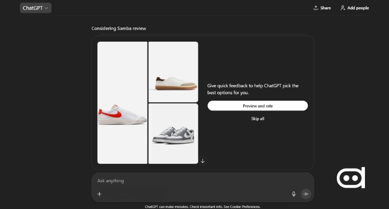Click Add people to the chat
The height and width of the screenshot is (209, 389).
tap(355, 8)
